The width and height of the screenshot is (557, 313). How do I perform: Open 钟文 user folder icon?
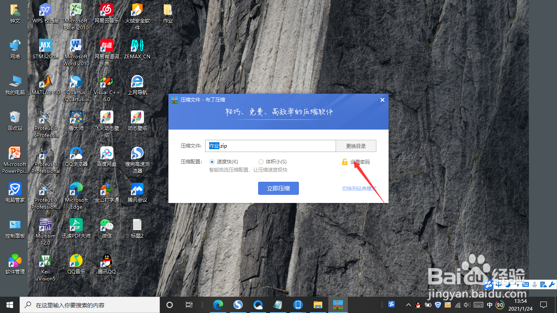15,13
